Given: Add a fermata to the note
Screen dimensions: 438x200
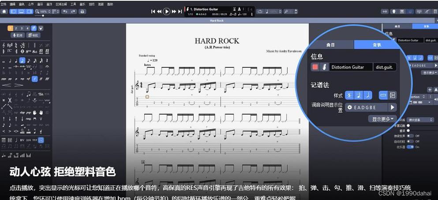Looking at the screenshot, I should coord(47,67).
